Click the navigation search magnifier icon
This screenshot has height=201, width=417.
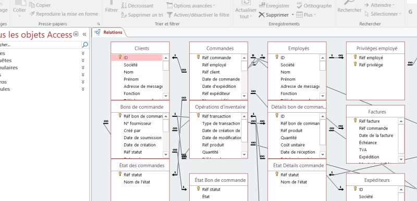(85, 45)
